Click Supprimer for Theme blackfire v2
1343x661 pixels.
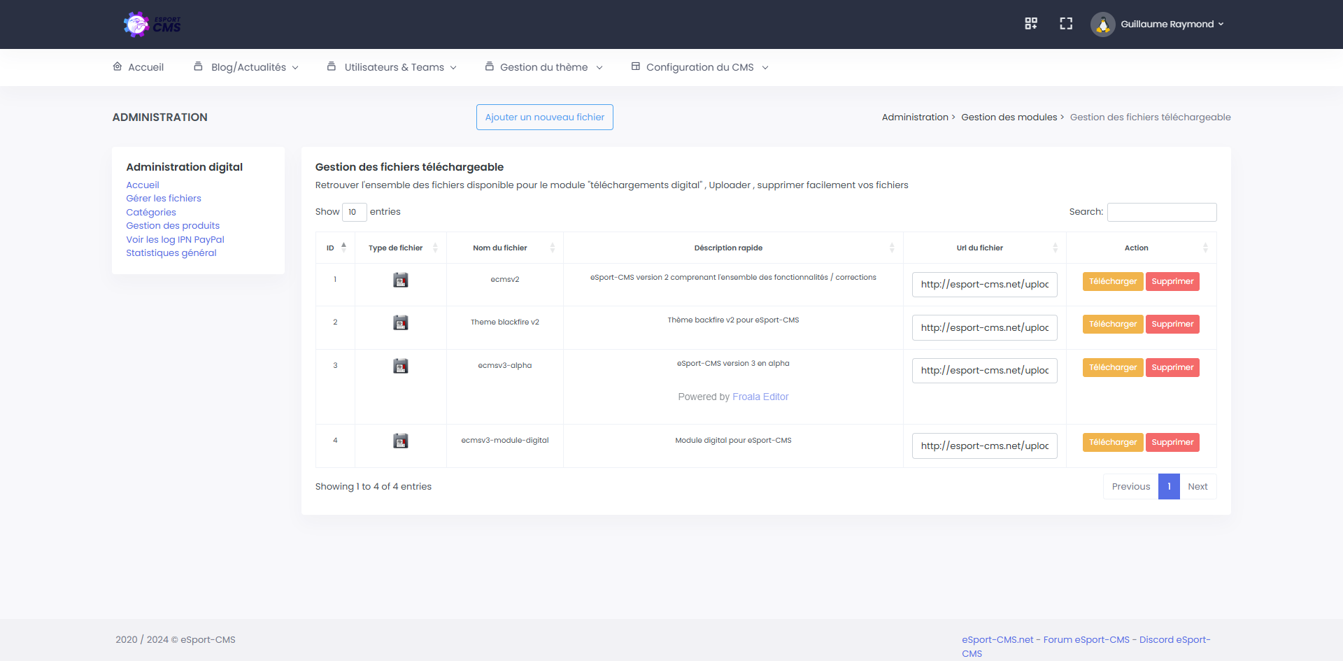[1172, 324]
